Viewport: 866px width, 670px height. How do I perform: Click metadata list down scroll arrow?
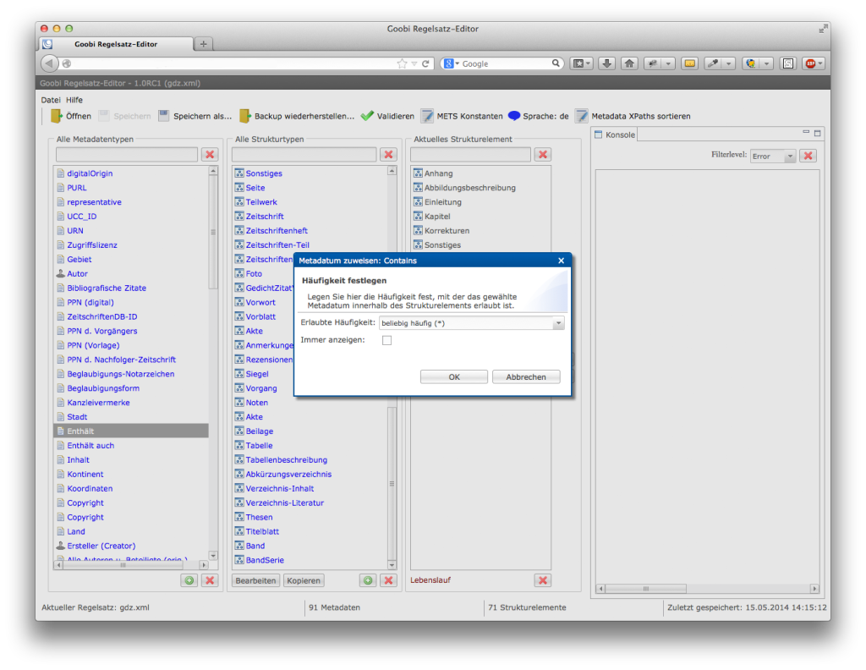213,556
